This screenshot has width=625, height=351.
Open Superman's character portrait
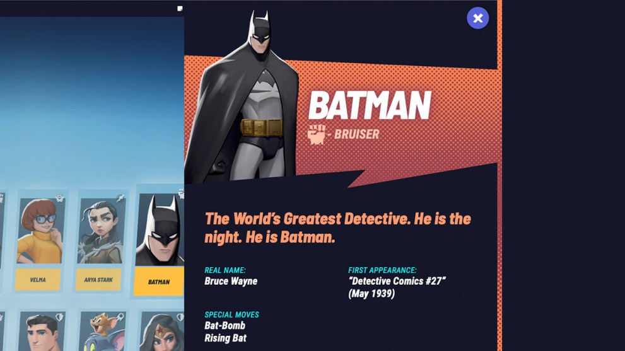tap(42, 331)
